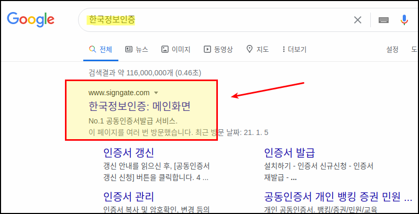Click the snippet 갱신 안내를 읽으신 후

point(156,172)
